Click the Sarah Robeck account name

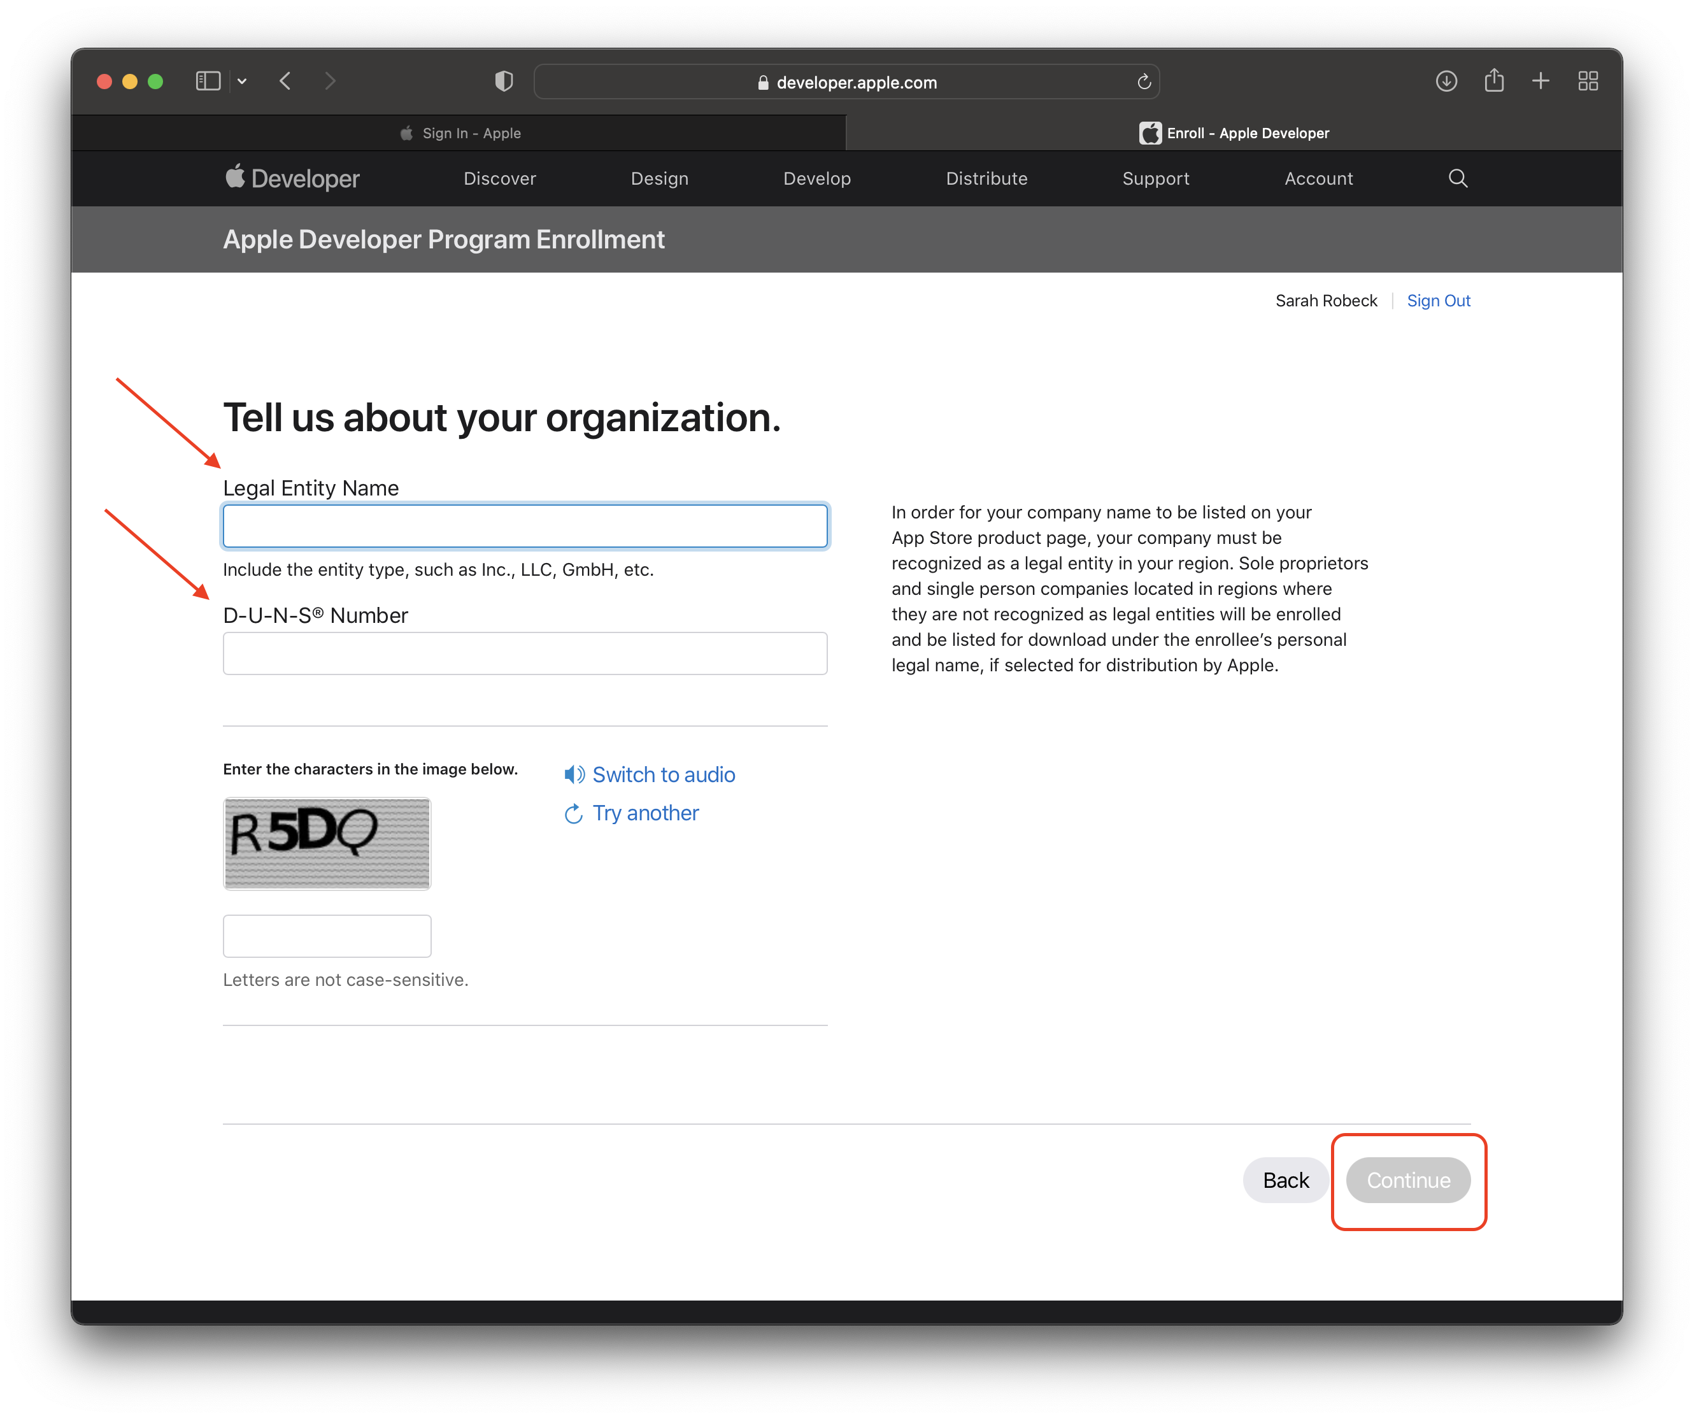pyautogui.click(x=1326, y=301)
